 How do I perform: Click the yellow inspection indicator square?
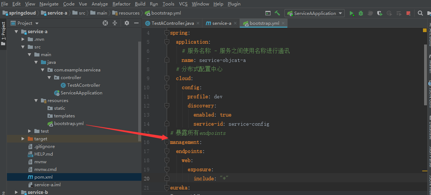click(425, 30)
